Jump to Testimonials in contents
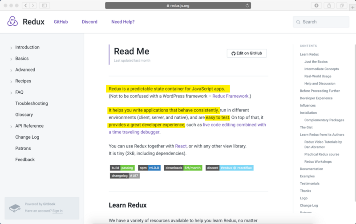Image resolution: width=356 pixels, height=224 pixels. pyautogui.click(x=310, y=184)
